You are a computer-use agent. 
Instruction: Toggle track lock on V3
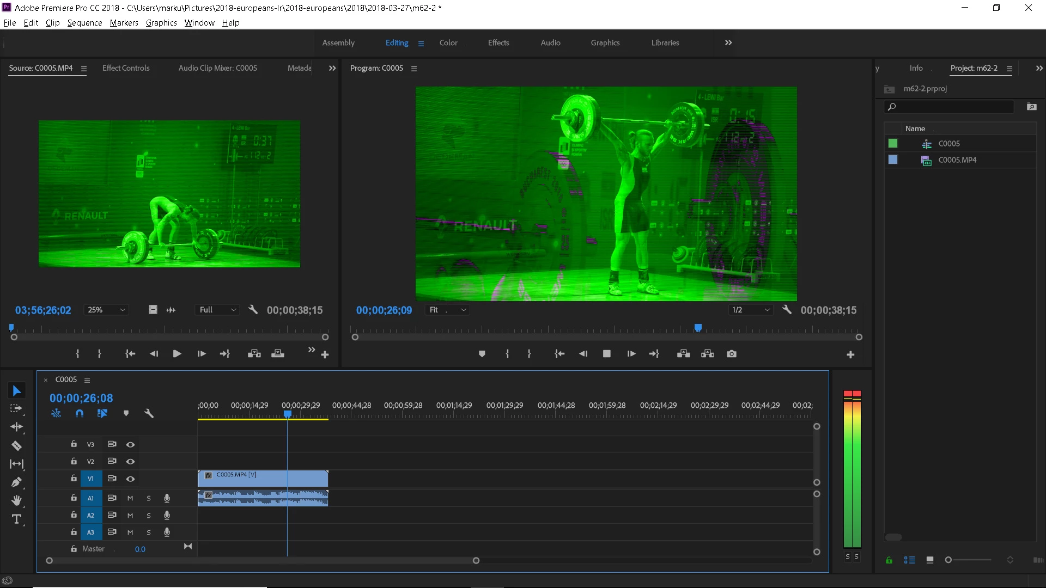74,444
